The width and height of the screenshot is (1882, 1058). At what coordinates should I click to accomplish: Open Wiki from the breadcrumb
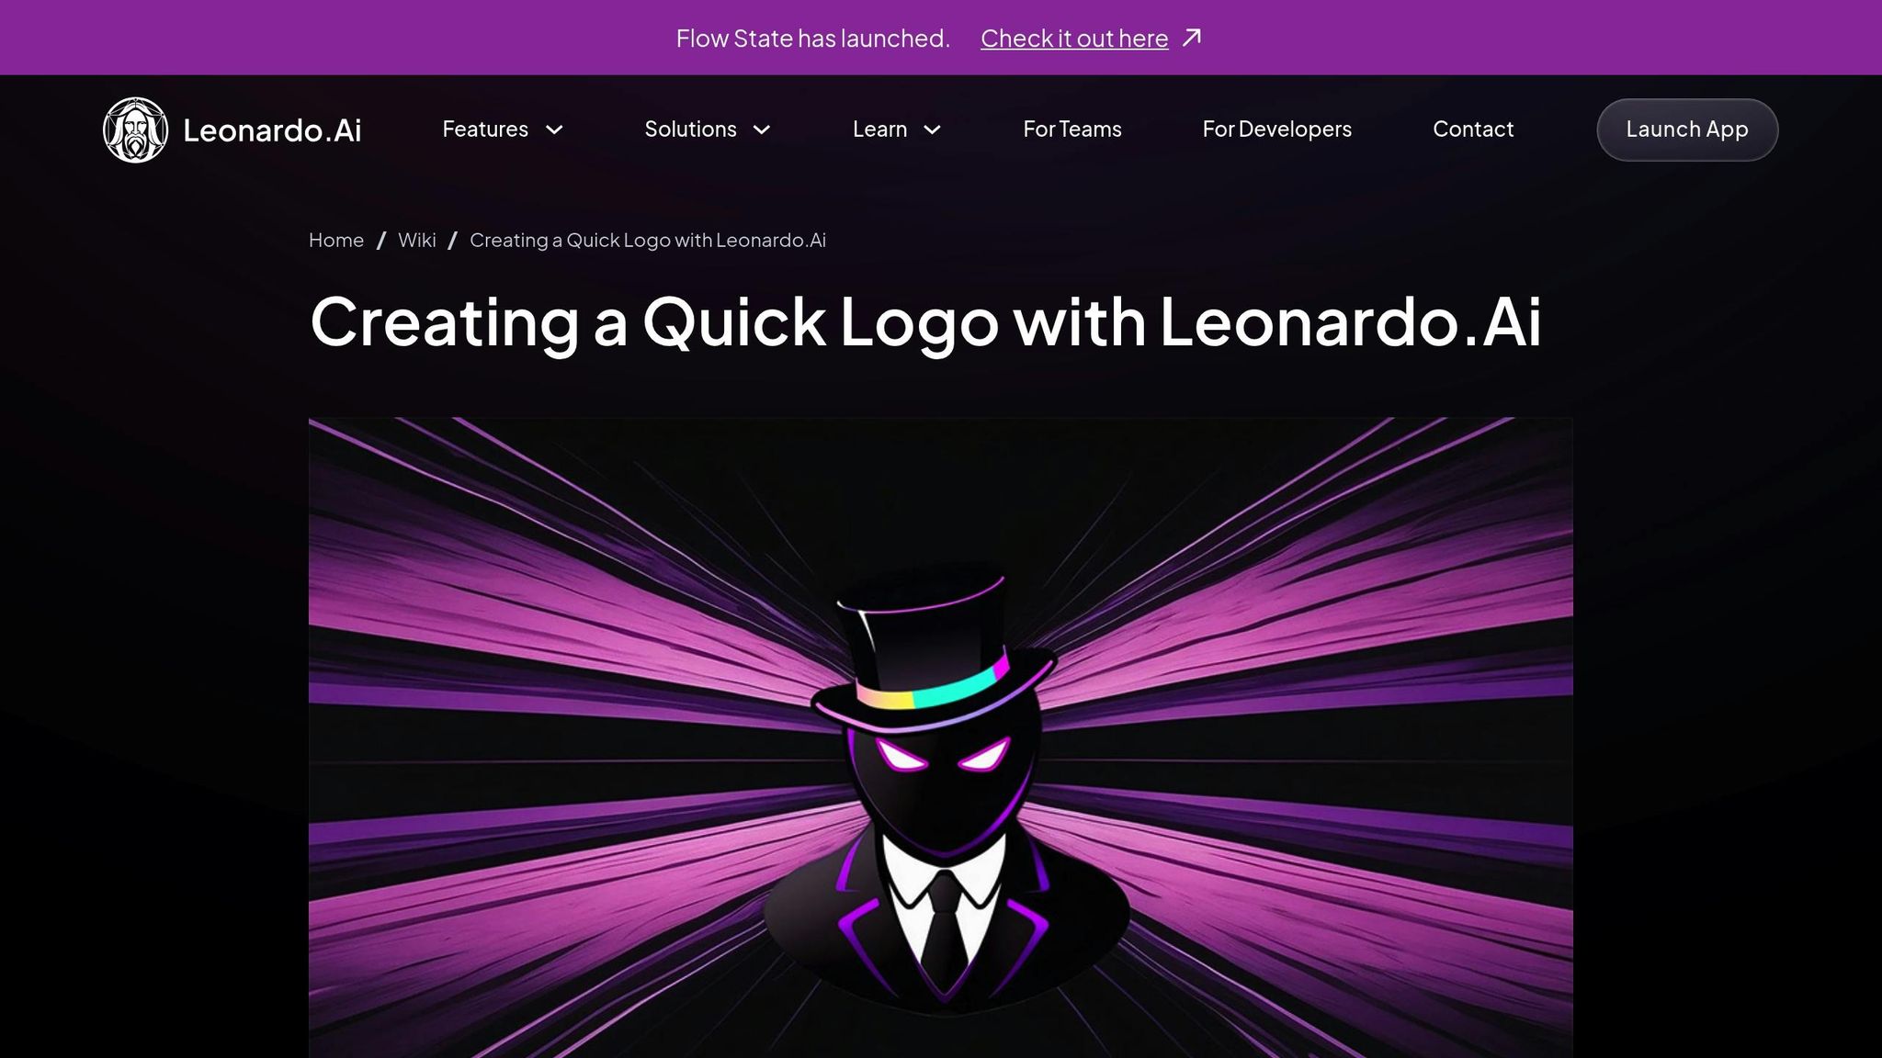click(x=417, y=240)
